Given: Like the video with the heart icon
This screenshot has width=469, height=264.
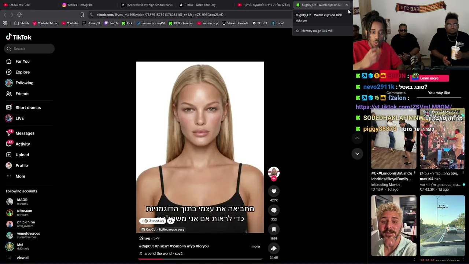Looking at the screenshot, I should coord(274,191).
